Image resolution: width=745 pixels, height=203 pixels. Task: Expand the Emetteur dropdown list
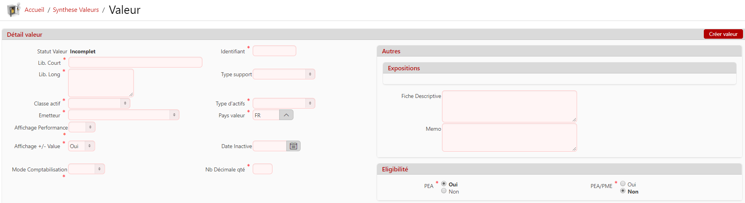click(x=124, y=115)
